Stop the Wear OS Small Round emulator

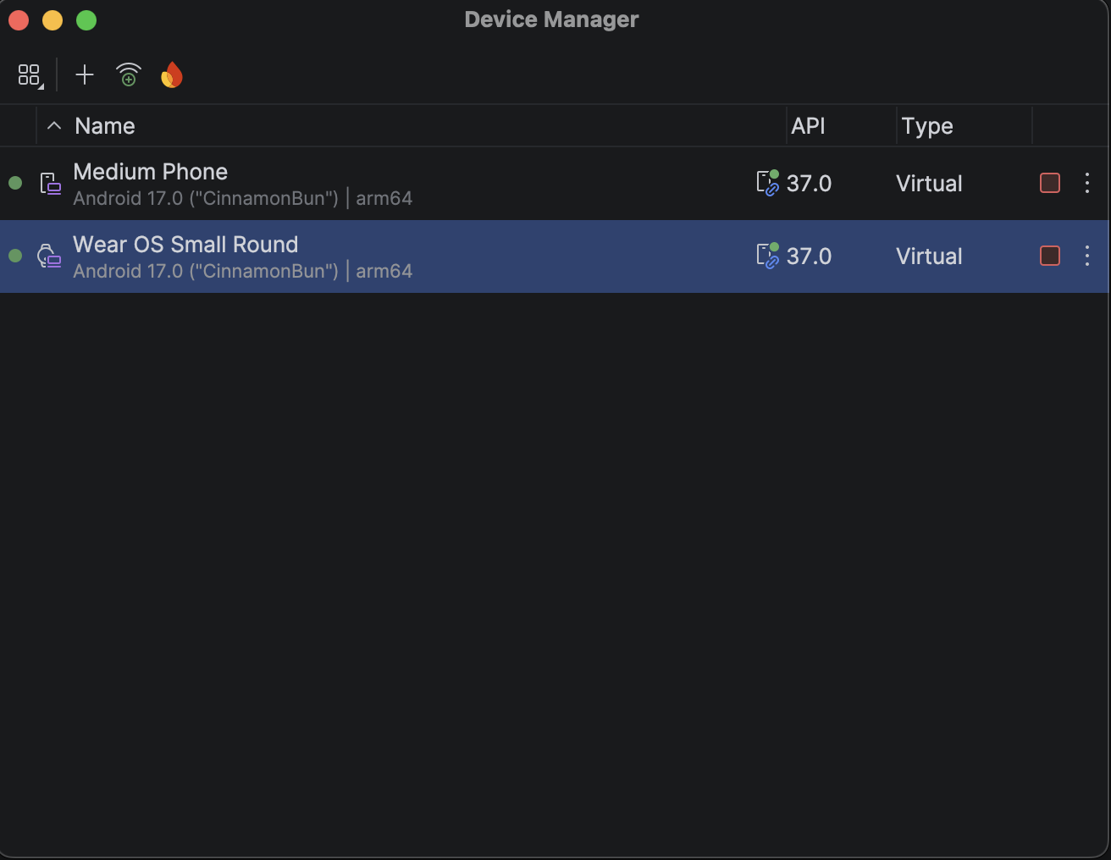point(1050,256)
